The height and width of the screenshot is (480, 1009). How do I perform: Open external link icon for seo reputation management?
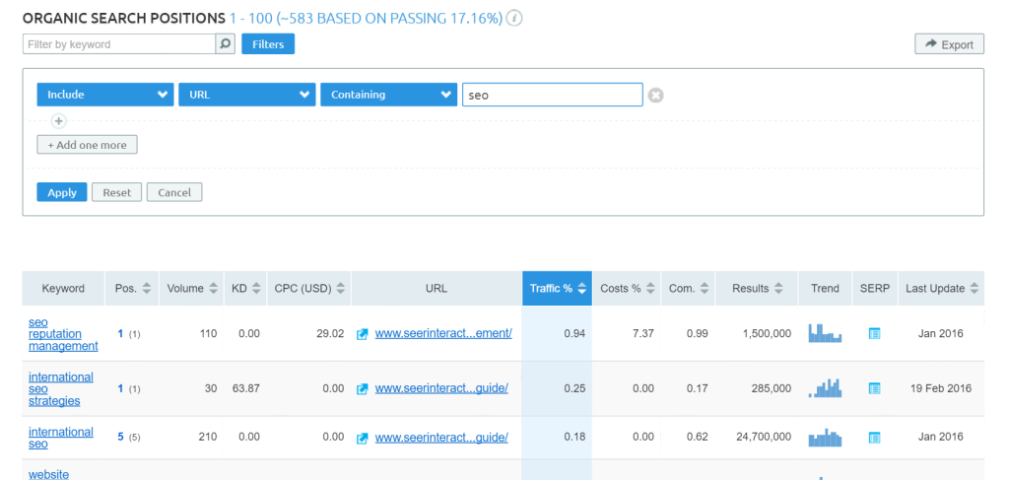(362, 334)
